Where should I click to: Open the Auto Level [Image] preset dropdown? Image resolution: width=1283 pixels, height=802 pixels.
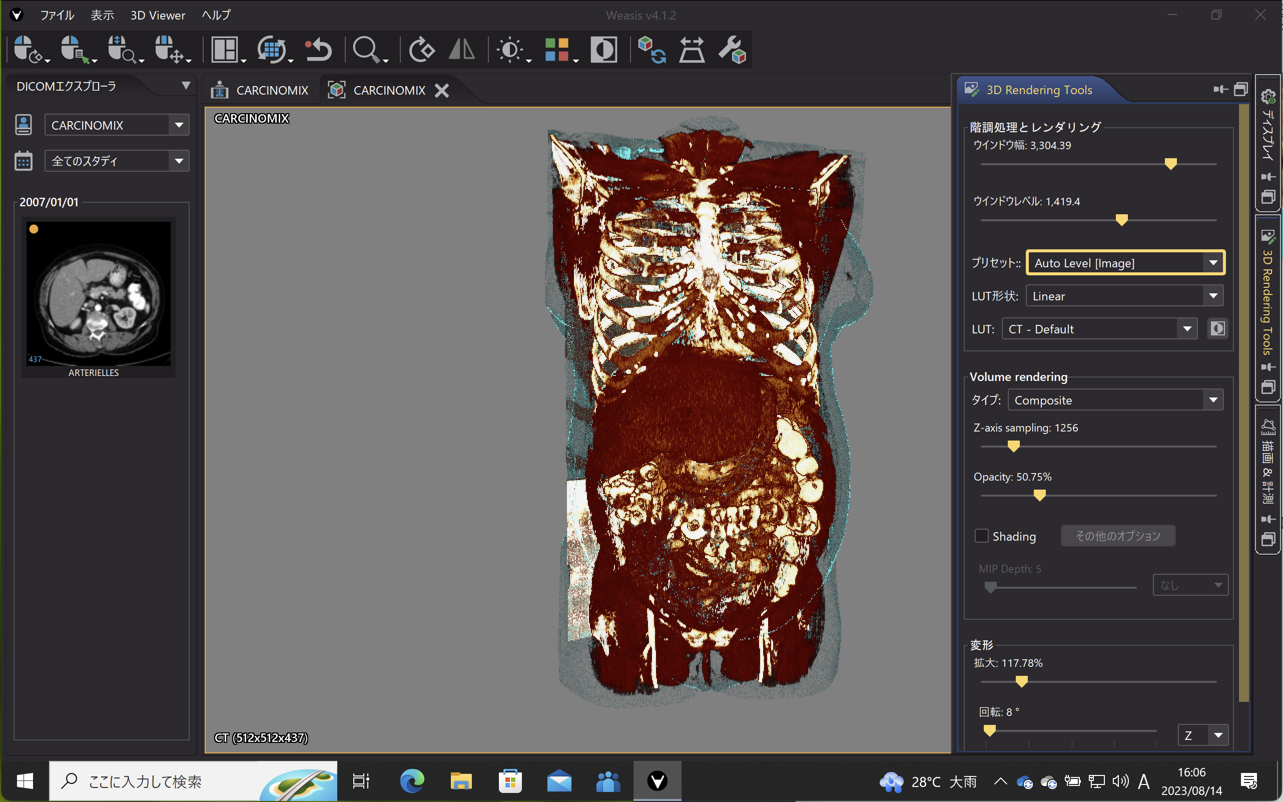point(1125,262)
